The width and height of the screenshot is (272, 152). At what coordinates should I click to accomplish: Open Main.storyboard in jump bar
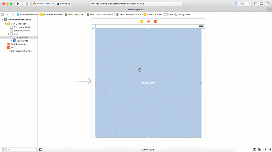tap(74, 14)
